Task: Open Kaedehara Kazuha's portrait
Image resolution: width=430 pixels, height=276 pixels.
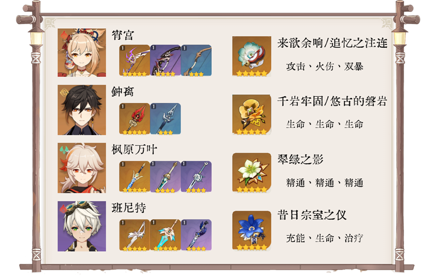Action: coord(82,168)
